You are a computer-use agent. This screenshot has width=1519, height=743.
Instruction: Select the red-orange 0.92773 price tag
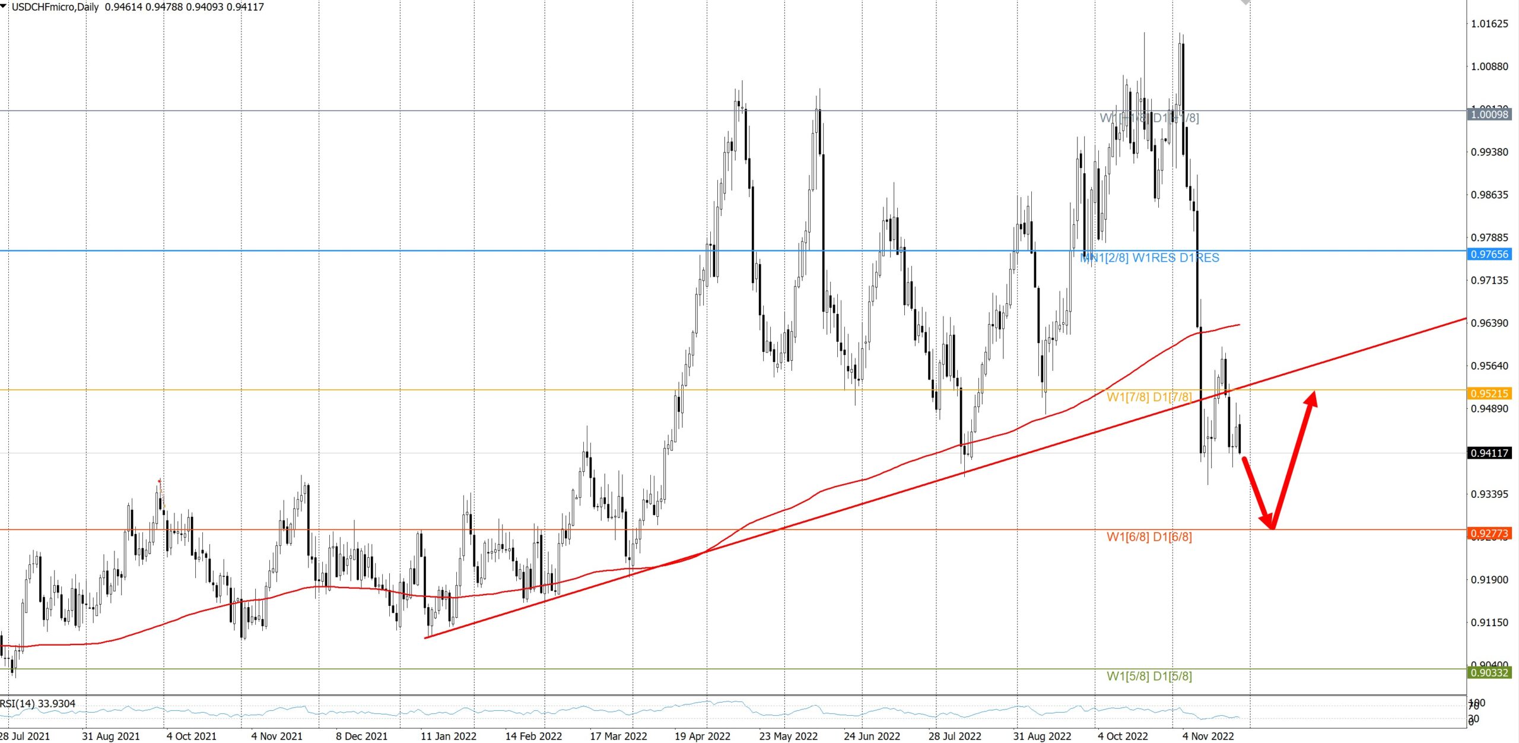(1489, 534)
